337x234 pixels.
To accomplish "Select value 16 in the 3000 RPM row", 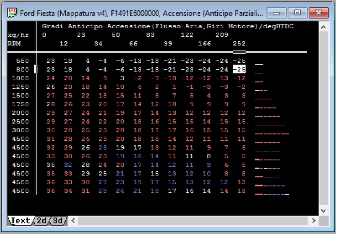I will click(189, 130).
